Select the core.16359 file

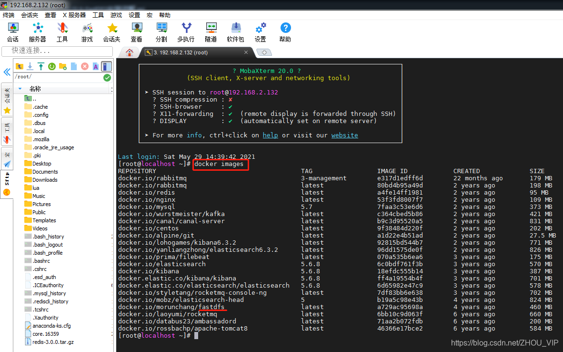click(x=41, y=334)
